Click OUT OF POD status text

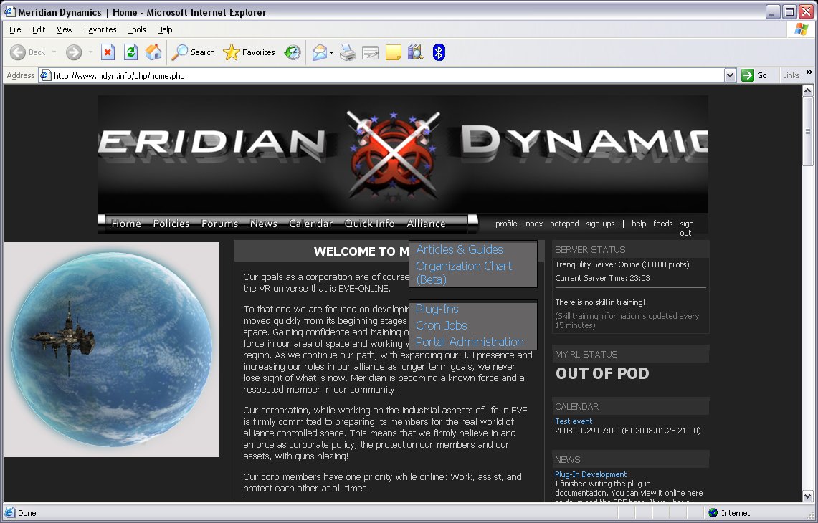point(602,373)
